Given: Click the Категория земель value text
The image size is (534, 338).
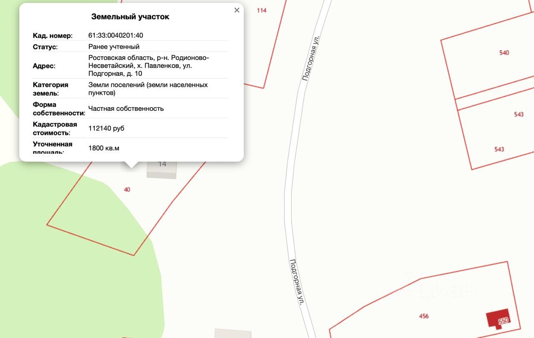Looking at the screenshot, I should click(x=148, y=89).
